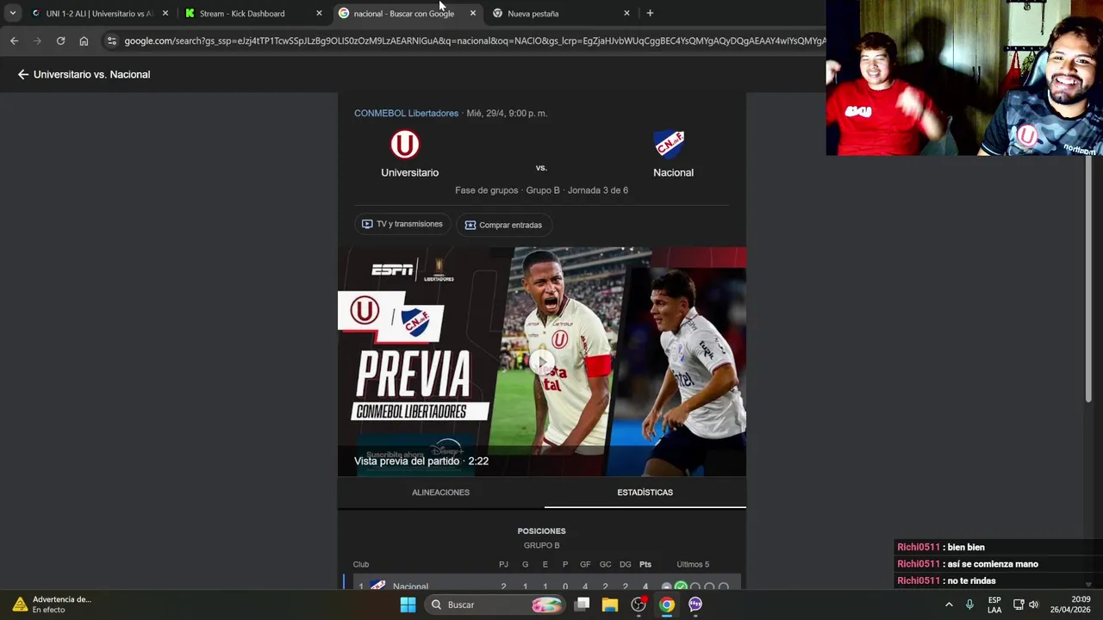Play the ESPN Previa video
The image size is (1103, 620).
coord(542,362)
